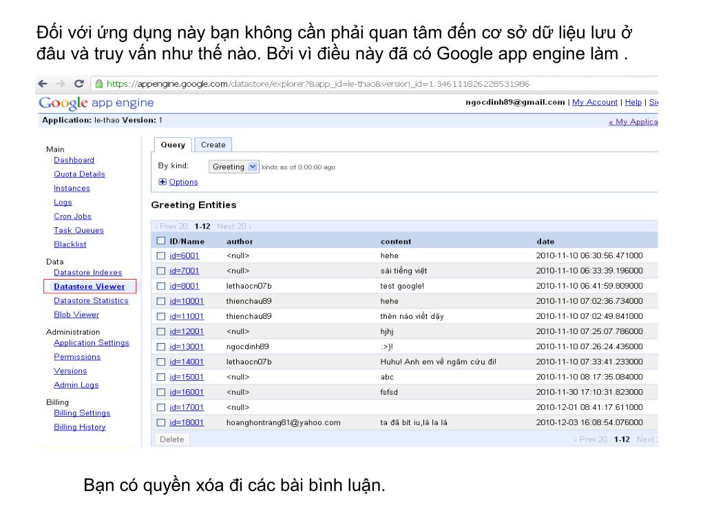Check the box for id=10001
This screenshot has height=529, width=705.
(x=161, y=302)
